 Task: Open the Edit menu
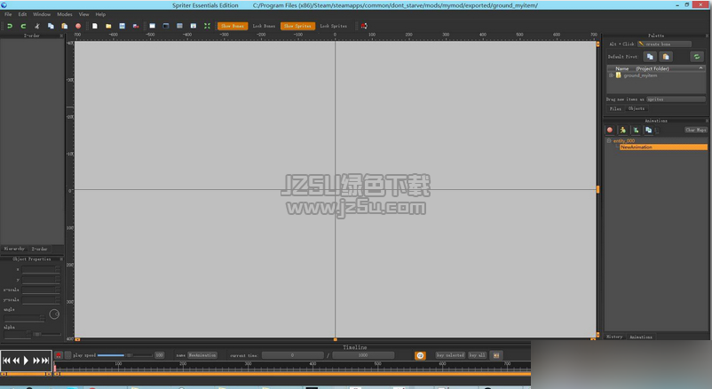pyautogui.click(x=22, y=14)
